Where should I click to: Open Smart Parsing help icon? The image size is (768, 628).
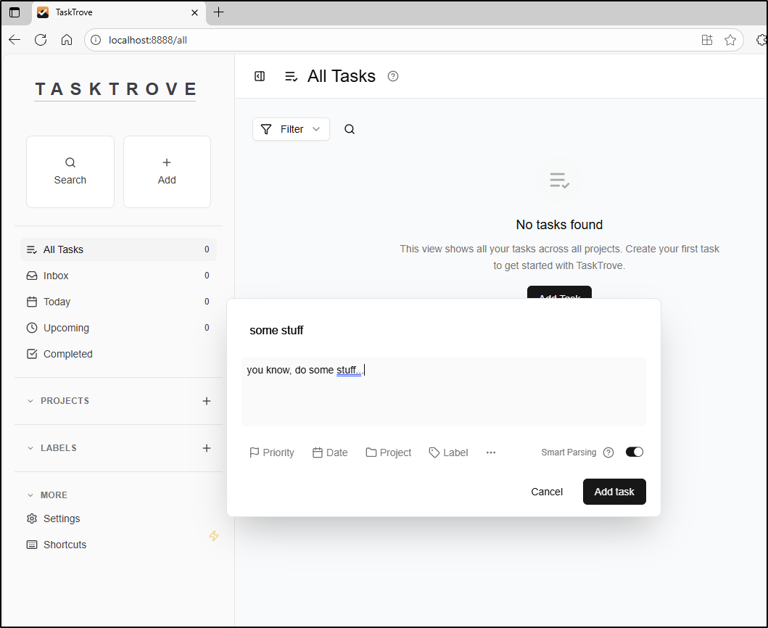point(608,453)
